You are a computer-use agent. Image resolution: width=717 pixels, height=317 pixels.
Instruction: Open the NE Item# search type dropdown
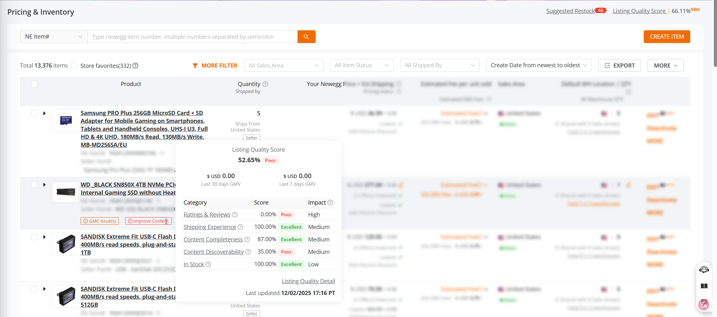pyautogui.click(x=54, y=37)
